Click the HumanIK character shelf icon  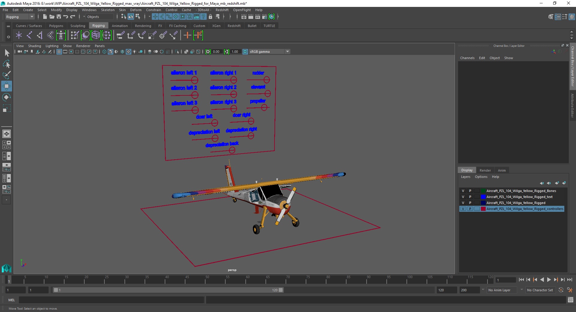click(61, 35)
